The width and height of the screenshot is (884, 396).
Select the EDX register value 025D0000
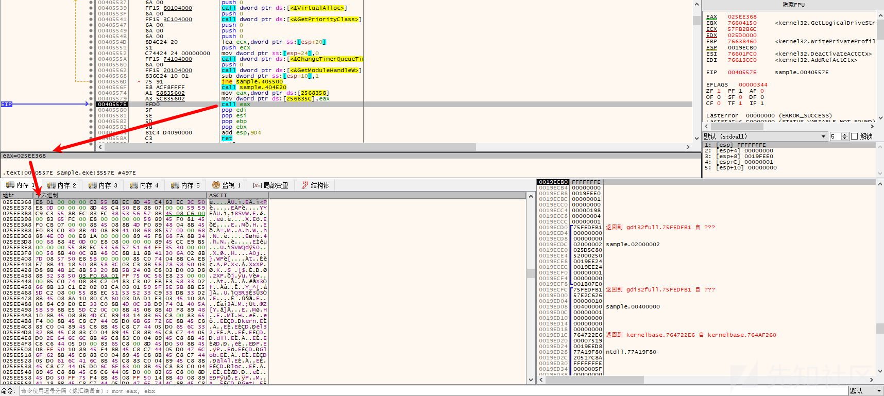742,36
